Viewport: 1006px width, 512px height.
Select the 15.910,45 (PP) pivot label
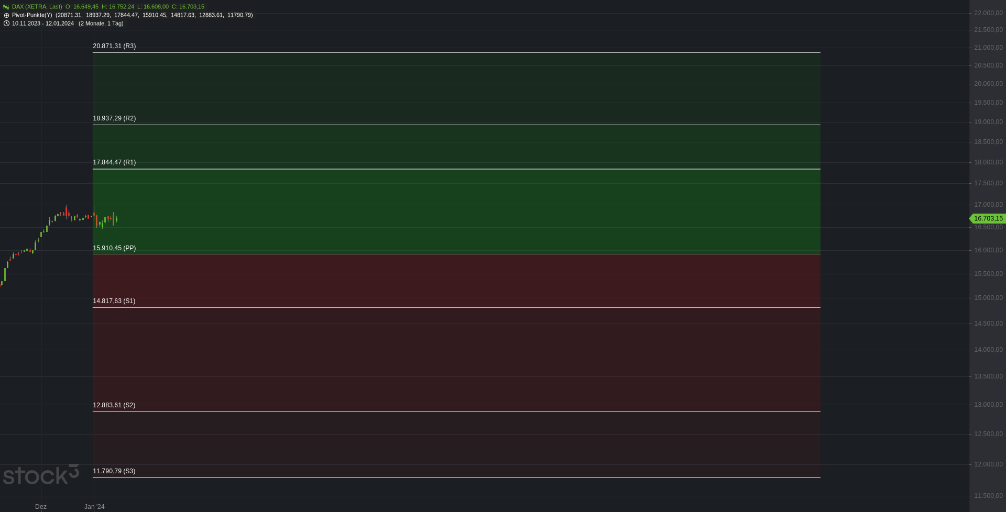coord(114,248)
